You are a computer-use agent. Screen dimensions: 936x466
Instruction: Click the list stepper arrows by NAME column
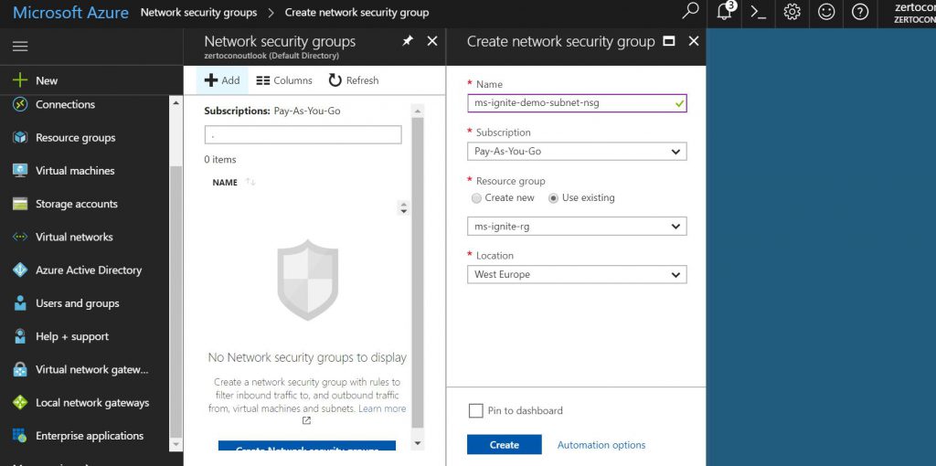click(x=404, y=207)
